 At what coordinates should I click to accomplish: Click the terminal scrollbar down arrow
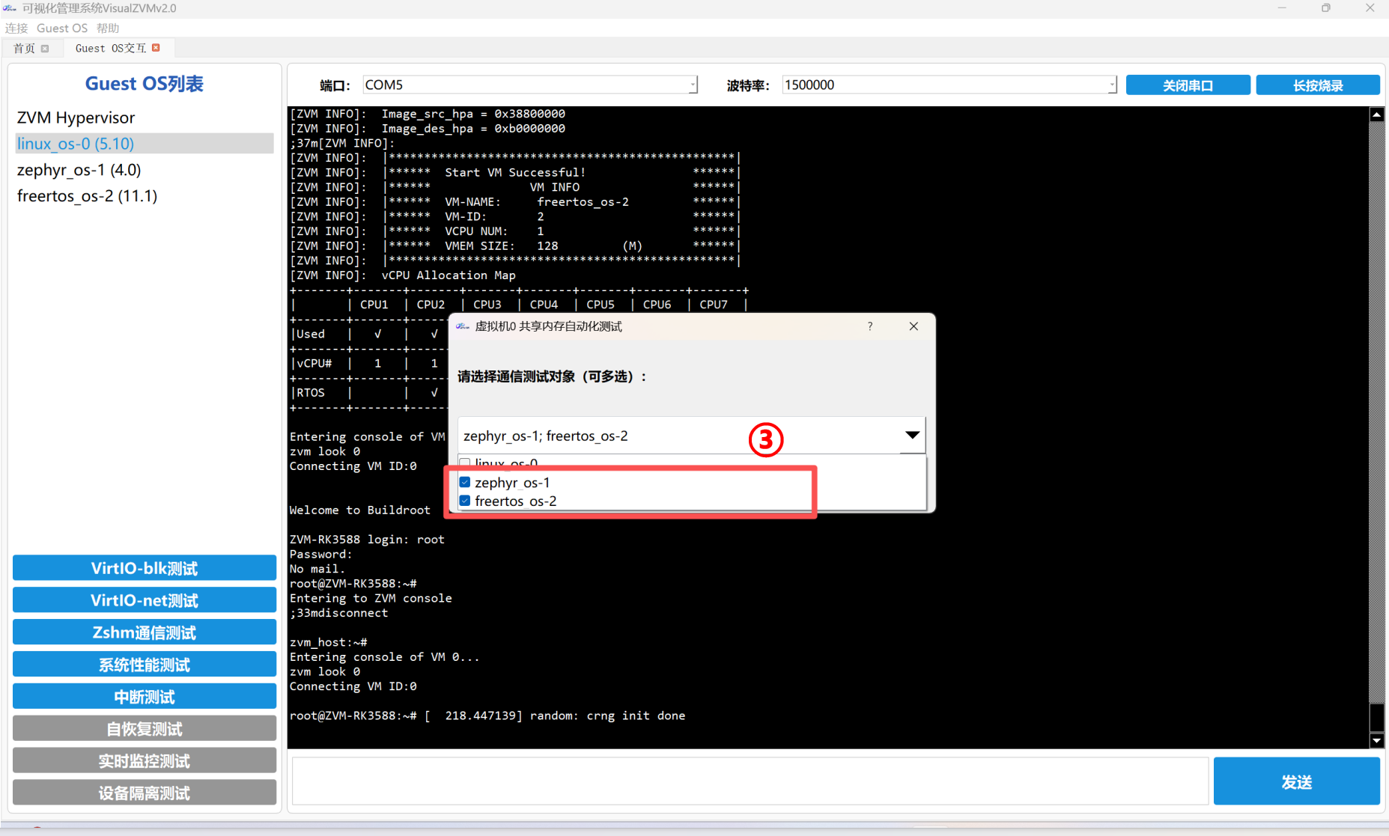[x=1376, y=740]
